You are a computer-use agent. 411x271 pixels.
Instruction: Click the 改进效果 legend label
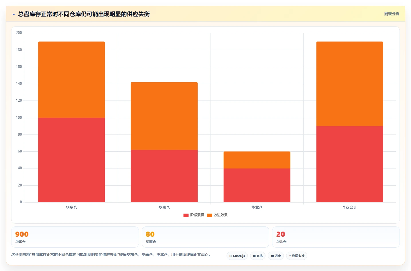click(221, 215)
